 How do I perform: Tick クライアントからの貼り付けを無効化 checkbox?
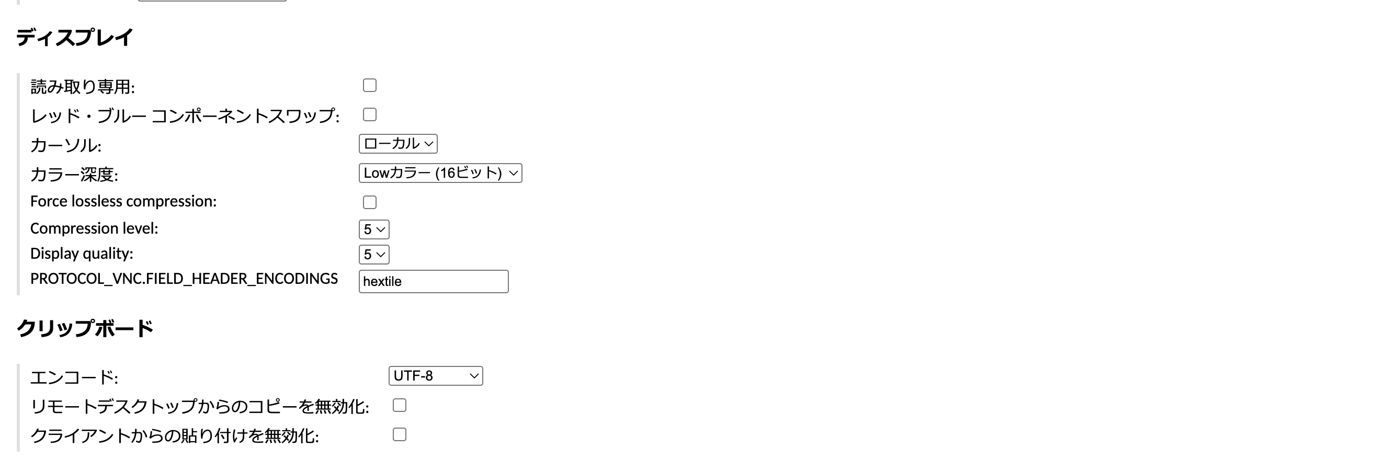pos(399,434)
